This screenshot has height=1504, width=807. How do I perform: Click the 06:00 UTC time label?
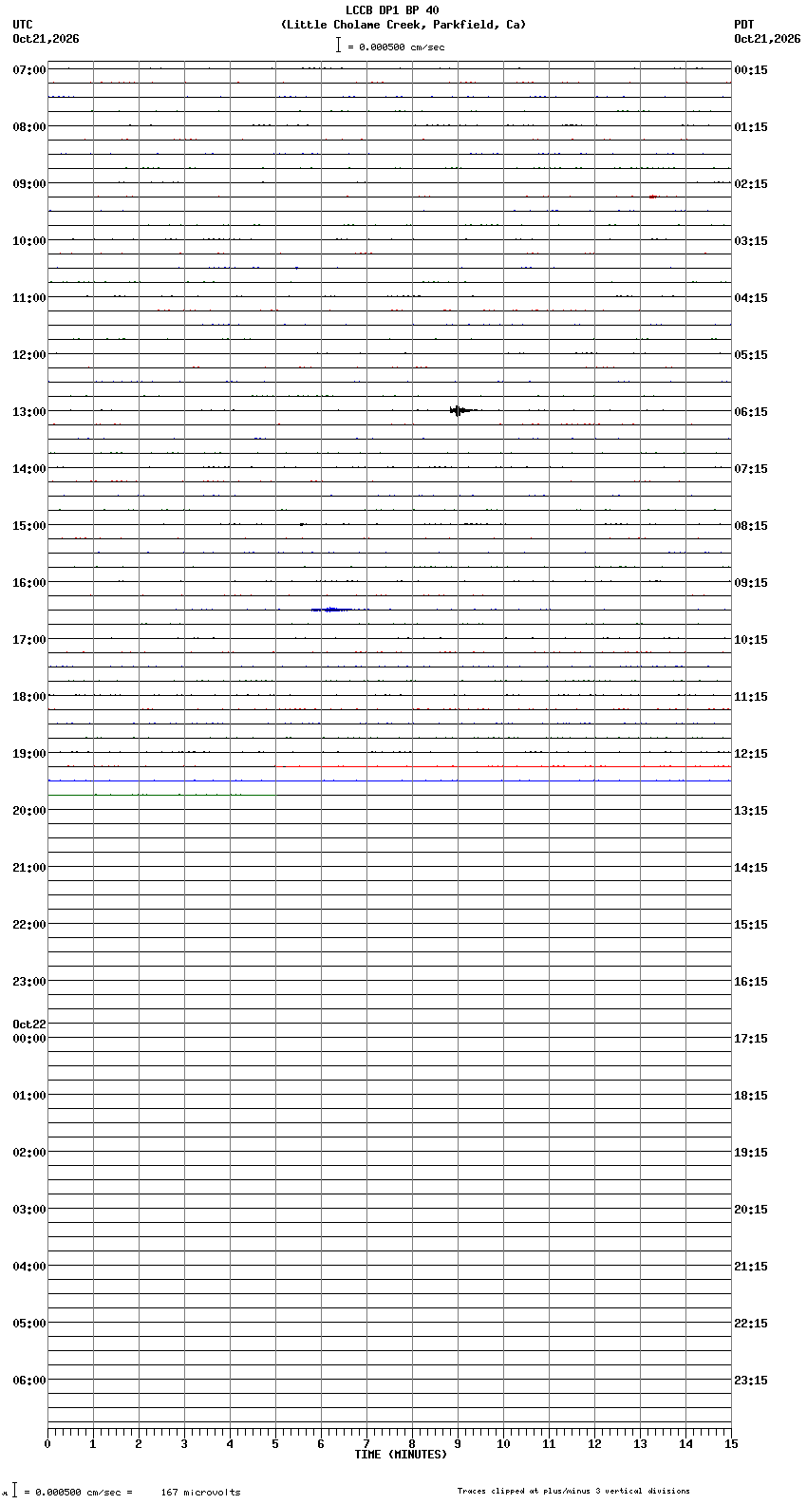(x=29, y=1381)
